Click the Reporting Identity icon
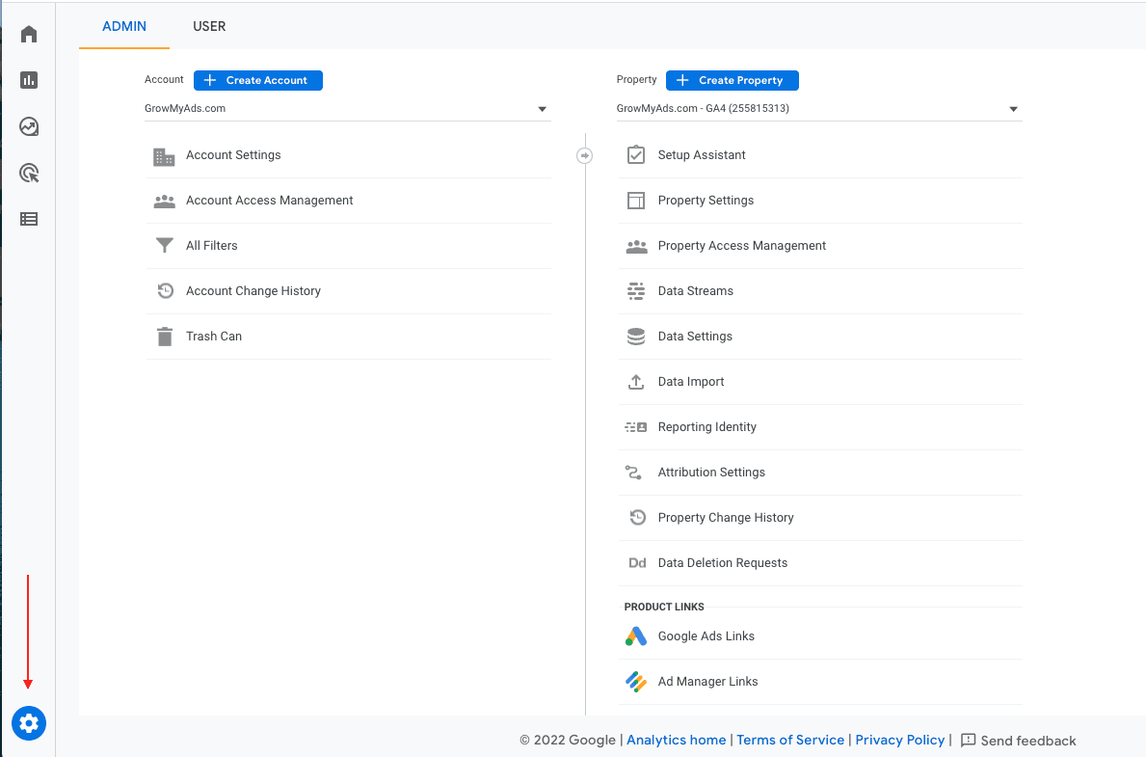The image size is (1146, 757). click(636, 427)
